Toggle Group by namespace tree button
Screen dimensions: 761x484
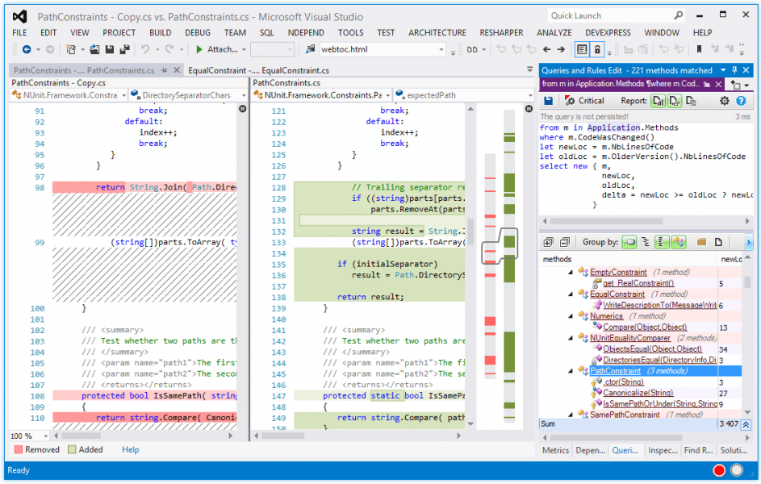646,242
